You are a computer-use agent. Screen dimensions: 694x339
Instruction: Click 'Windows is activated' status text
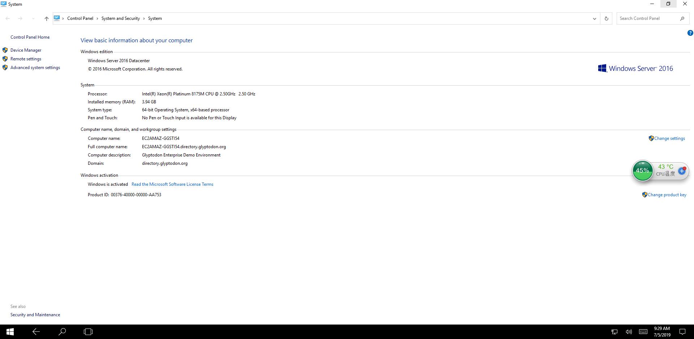pos(108,184)
